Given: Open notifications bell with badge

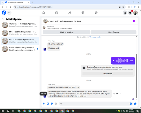Looking at the screenshot, I should (x=130, y=13).
